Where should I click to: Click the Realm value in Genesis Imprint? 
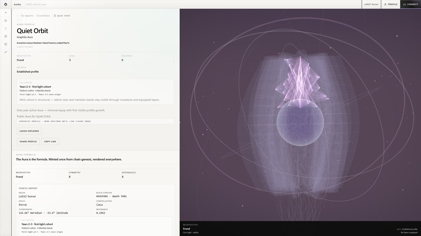coord(27,196)
